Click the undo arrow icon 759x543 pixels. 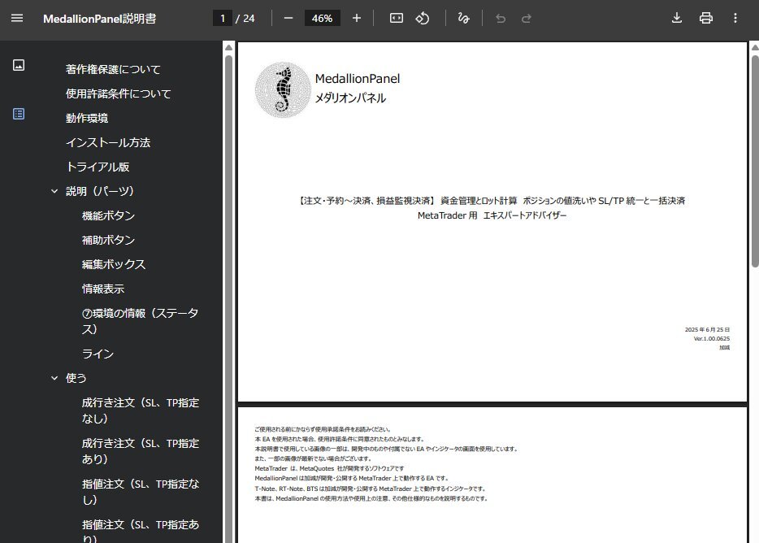point(501,19)
